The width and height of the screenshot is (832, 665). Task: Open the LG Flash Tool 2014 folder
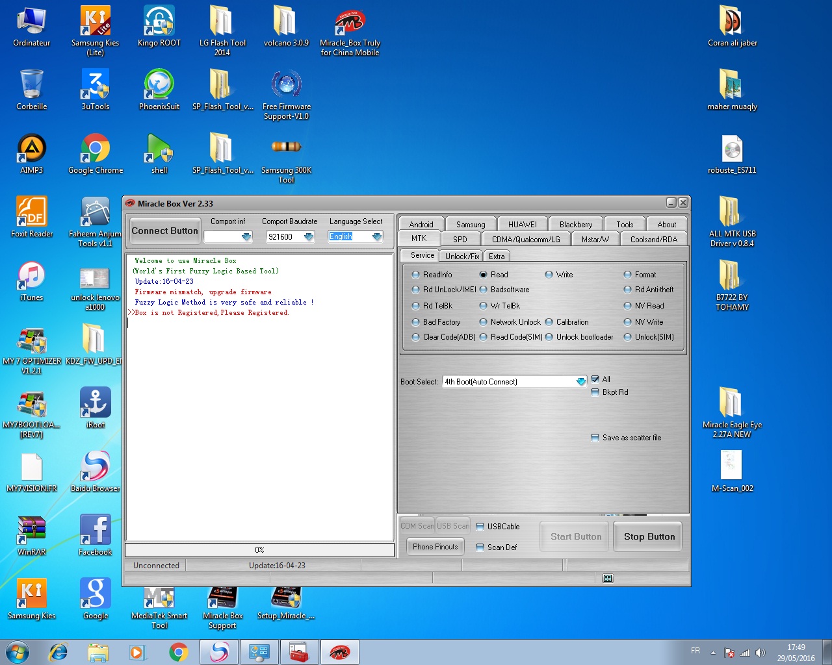click(222, 31)
